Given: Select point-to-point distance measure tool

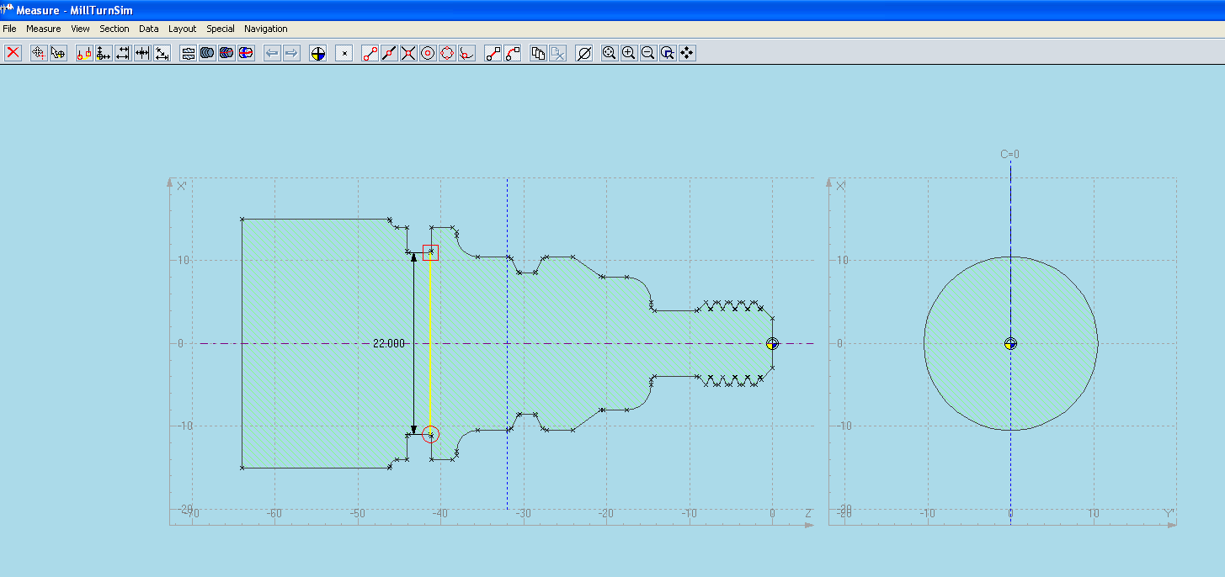Looking at the screenshot, I should (84, 53).
